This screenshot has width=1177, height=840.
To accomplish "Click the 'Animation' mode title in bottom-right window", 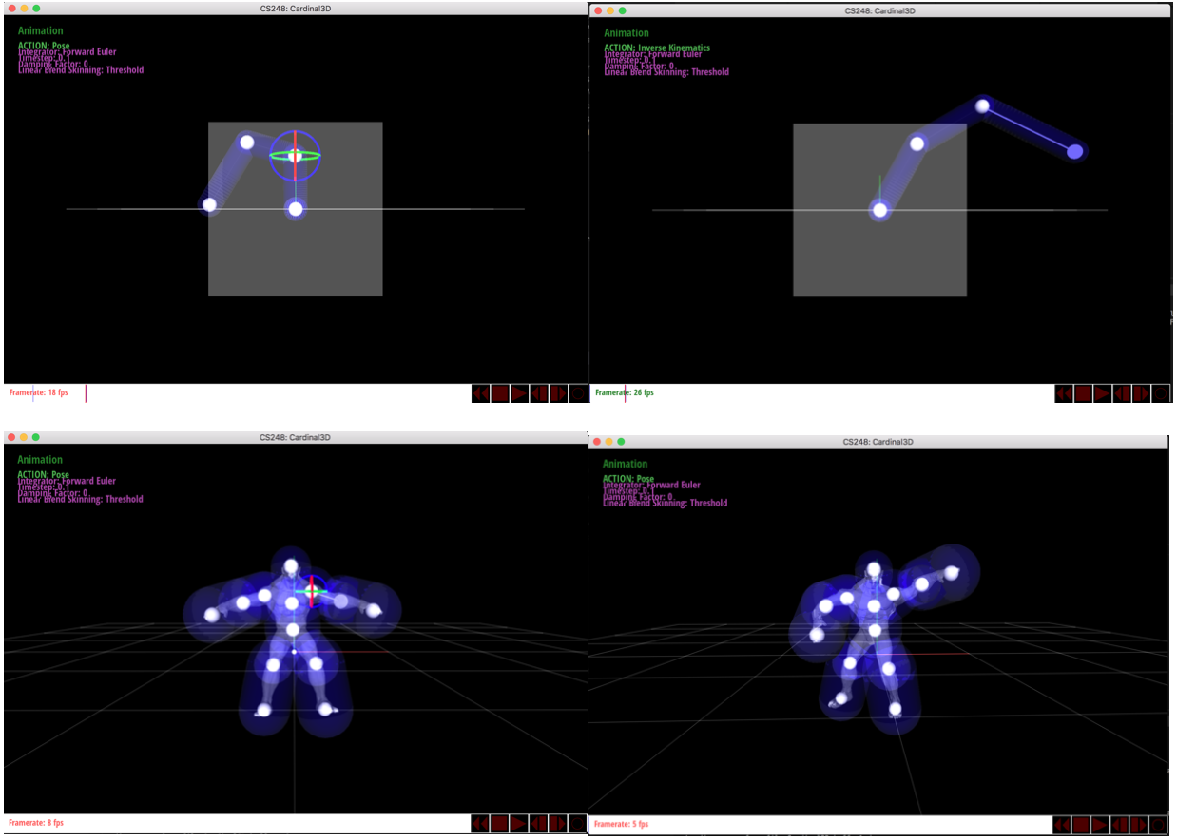I will (625, 464).
